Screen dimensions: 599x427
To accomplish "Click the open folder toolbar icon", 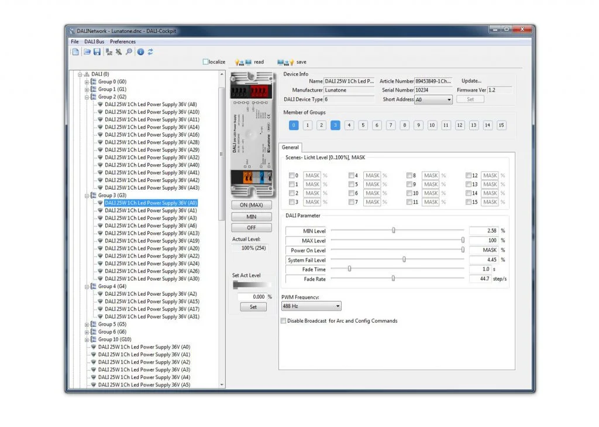I will (x=87, y=52).
